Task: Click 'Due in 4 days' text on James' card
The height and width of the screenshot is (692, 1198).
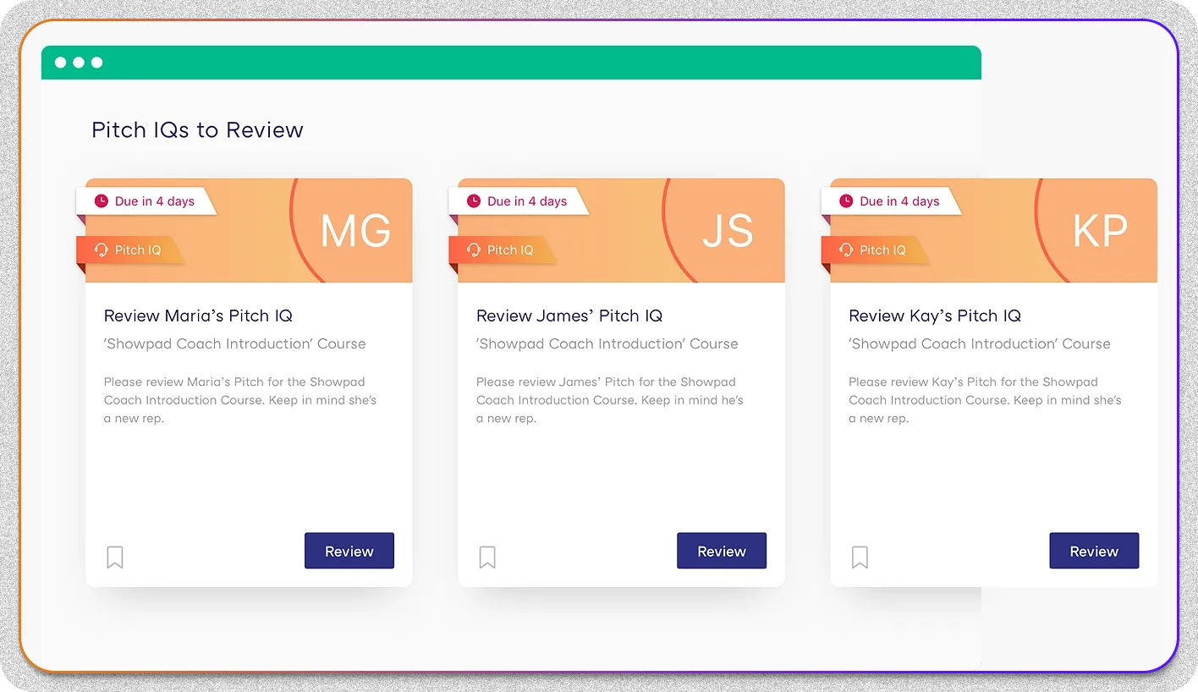Action: 527,201
